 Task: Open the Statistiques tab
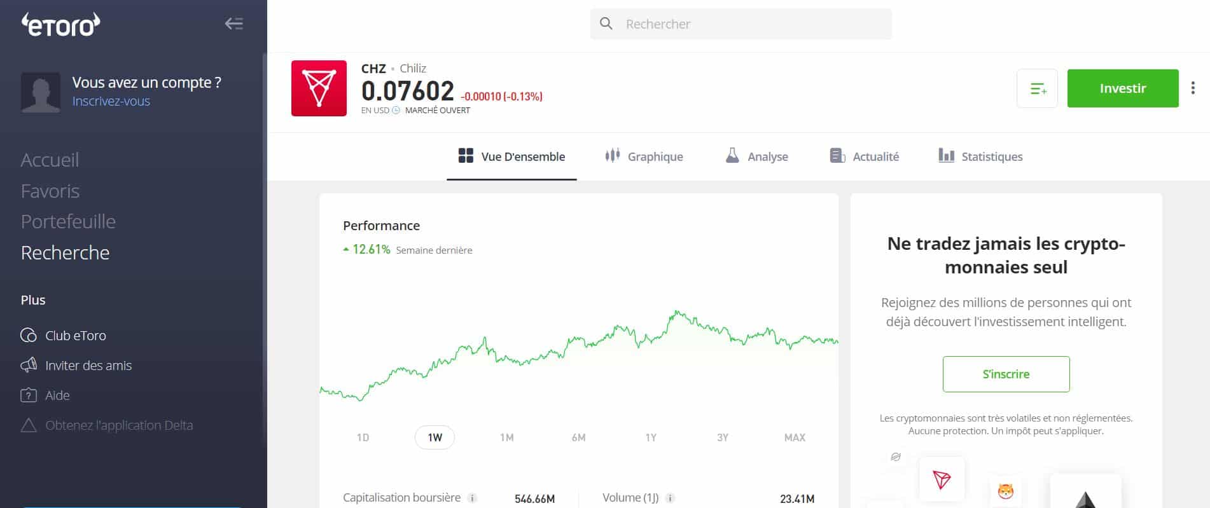click(980, 156)
